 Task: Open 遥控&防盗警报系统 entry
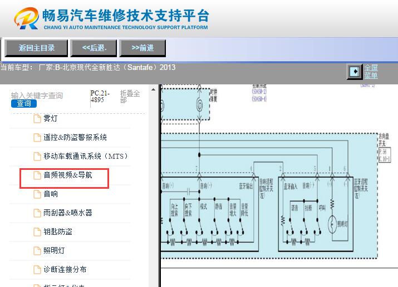(x=75, y=138)
